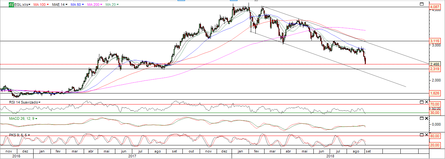Close the RSI 14 Suavizado panel

coord(426,102)
